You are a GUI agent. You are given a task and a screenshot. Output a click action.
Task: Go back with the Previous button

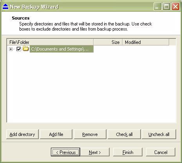point(66,152)
